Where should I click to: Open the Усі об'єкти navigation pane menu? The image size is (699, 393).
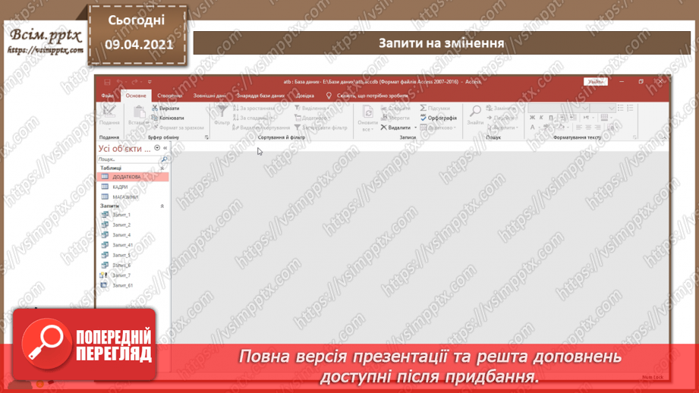(x=157, y=149)
